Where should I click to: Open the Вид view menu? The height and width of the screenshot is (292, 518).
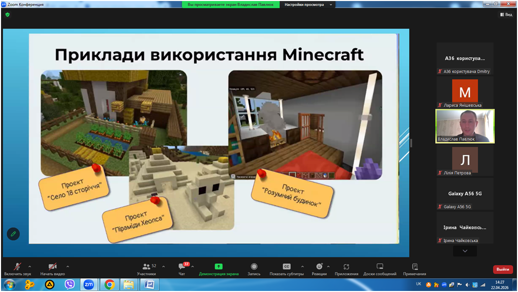[506, 14]
